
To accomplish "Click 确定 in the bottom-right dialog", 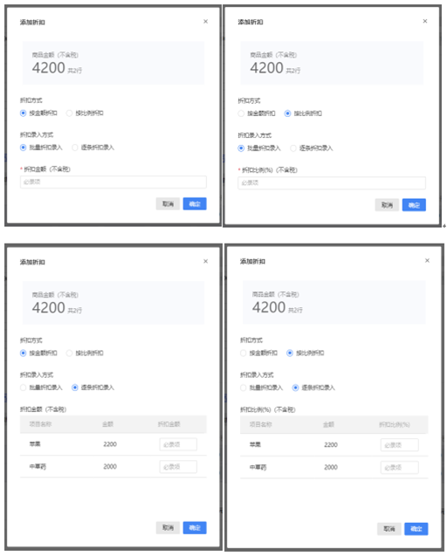I will coord(416,529).
